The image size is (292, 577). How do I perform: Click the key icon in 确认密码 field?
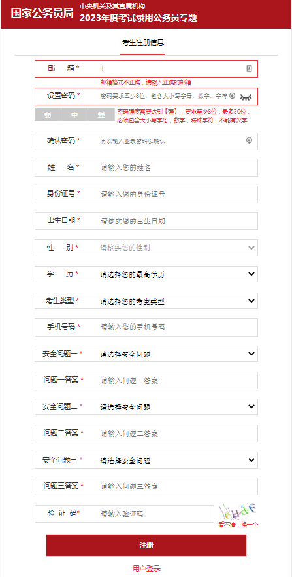coord(249,140)
